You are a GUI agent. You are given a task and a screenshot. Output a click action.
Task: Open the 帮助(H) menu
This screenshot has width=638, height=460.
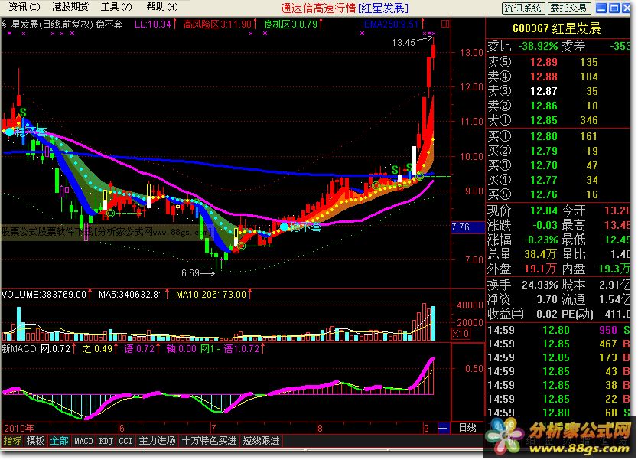click(x=162, y=7)
